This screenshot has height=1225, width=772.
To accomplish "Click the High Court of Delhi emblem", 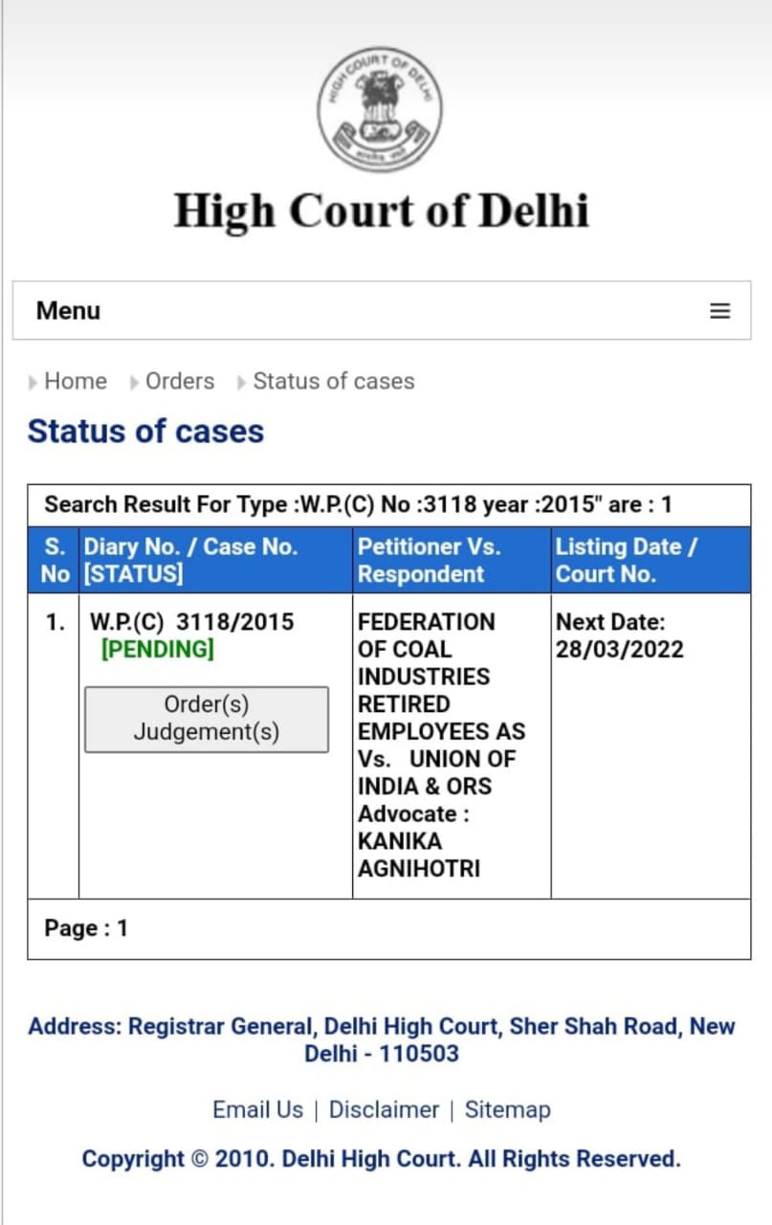I will (x=380, y=109).
